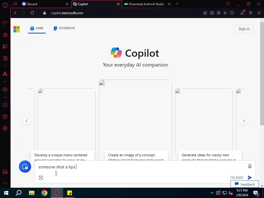Viewport: 264px width, 198px height.
Task: Show previous suggestion cards
Action: click(27, 121)
